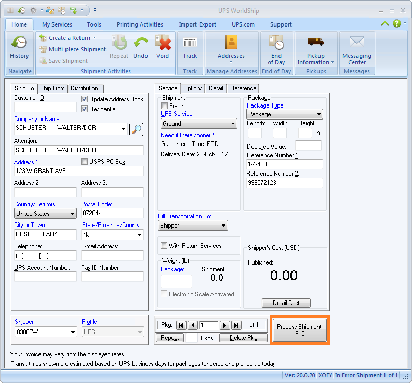Open the UPS Service Ground dropdown
Viewport: 412px width, 383px height.
tap(199, 124)
